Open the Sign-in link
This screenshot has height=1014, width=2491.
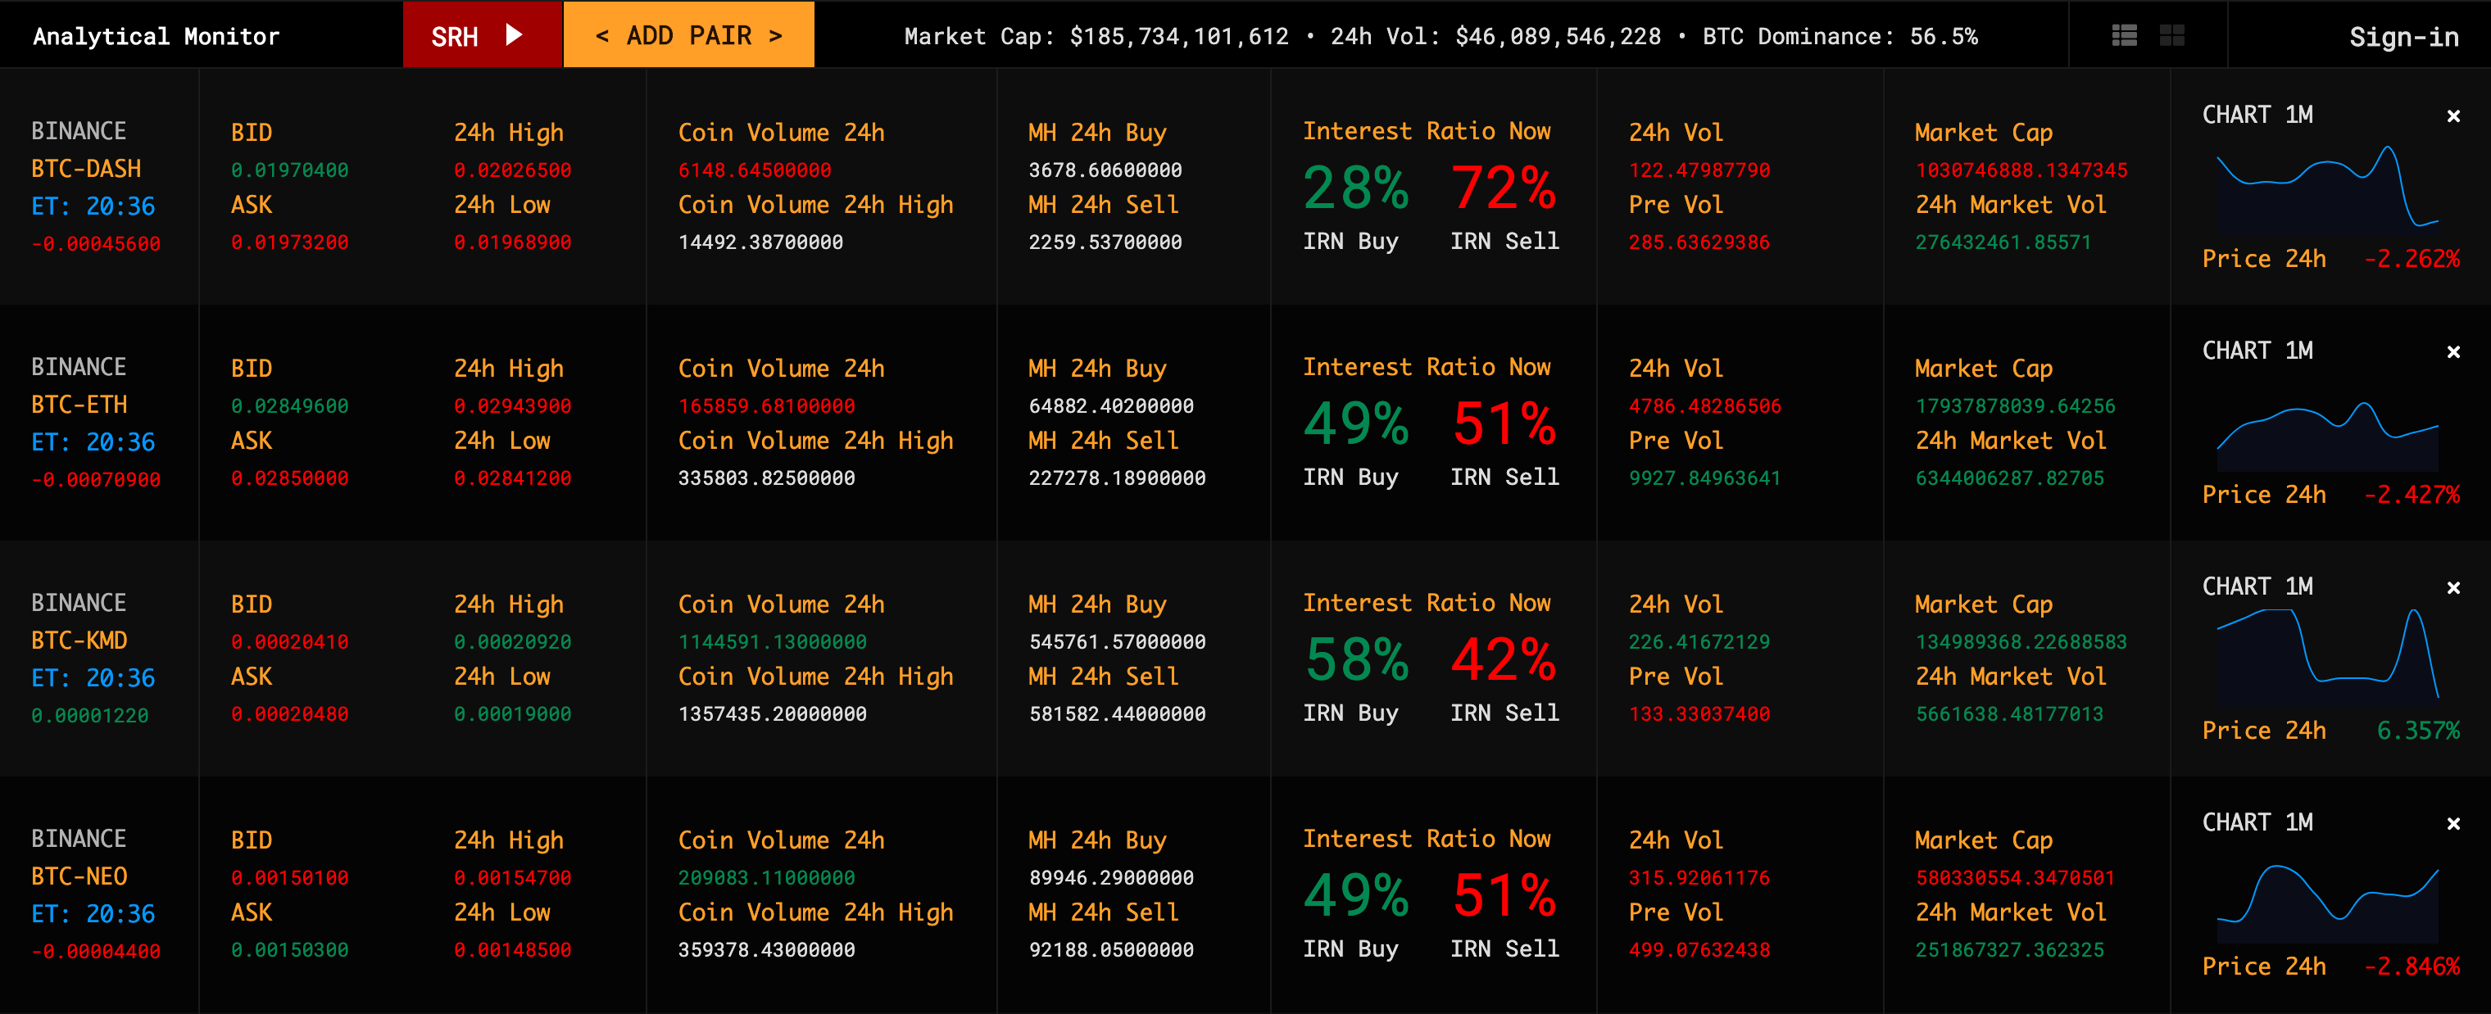[x=2404, y=37]
